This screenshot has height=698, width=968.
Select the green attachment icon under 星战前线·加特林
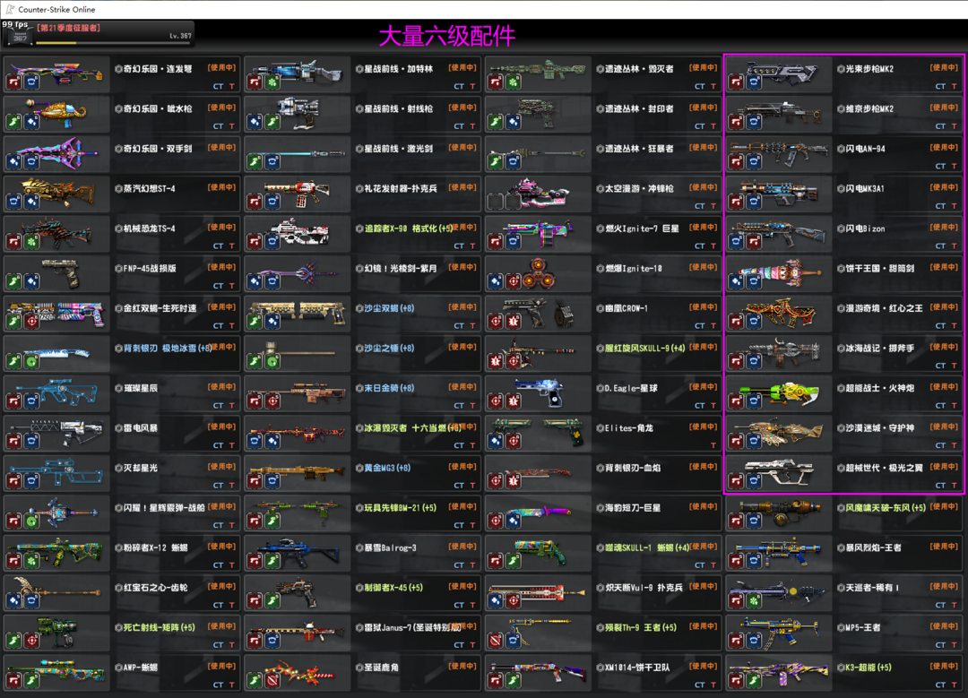tap(272, 82)
